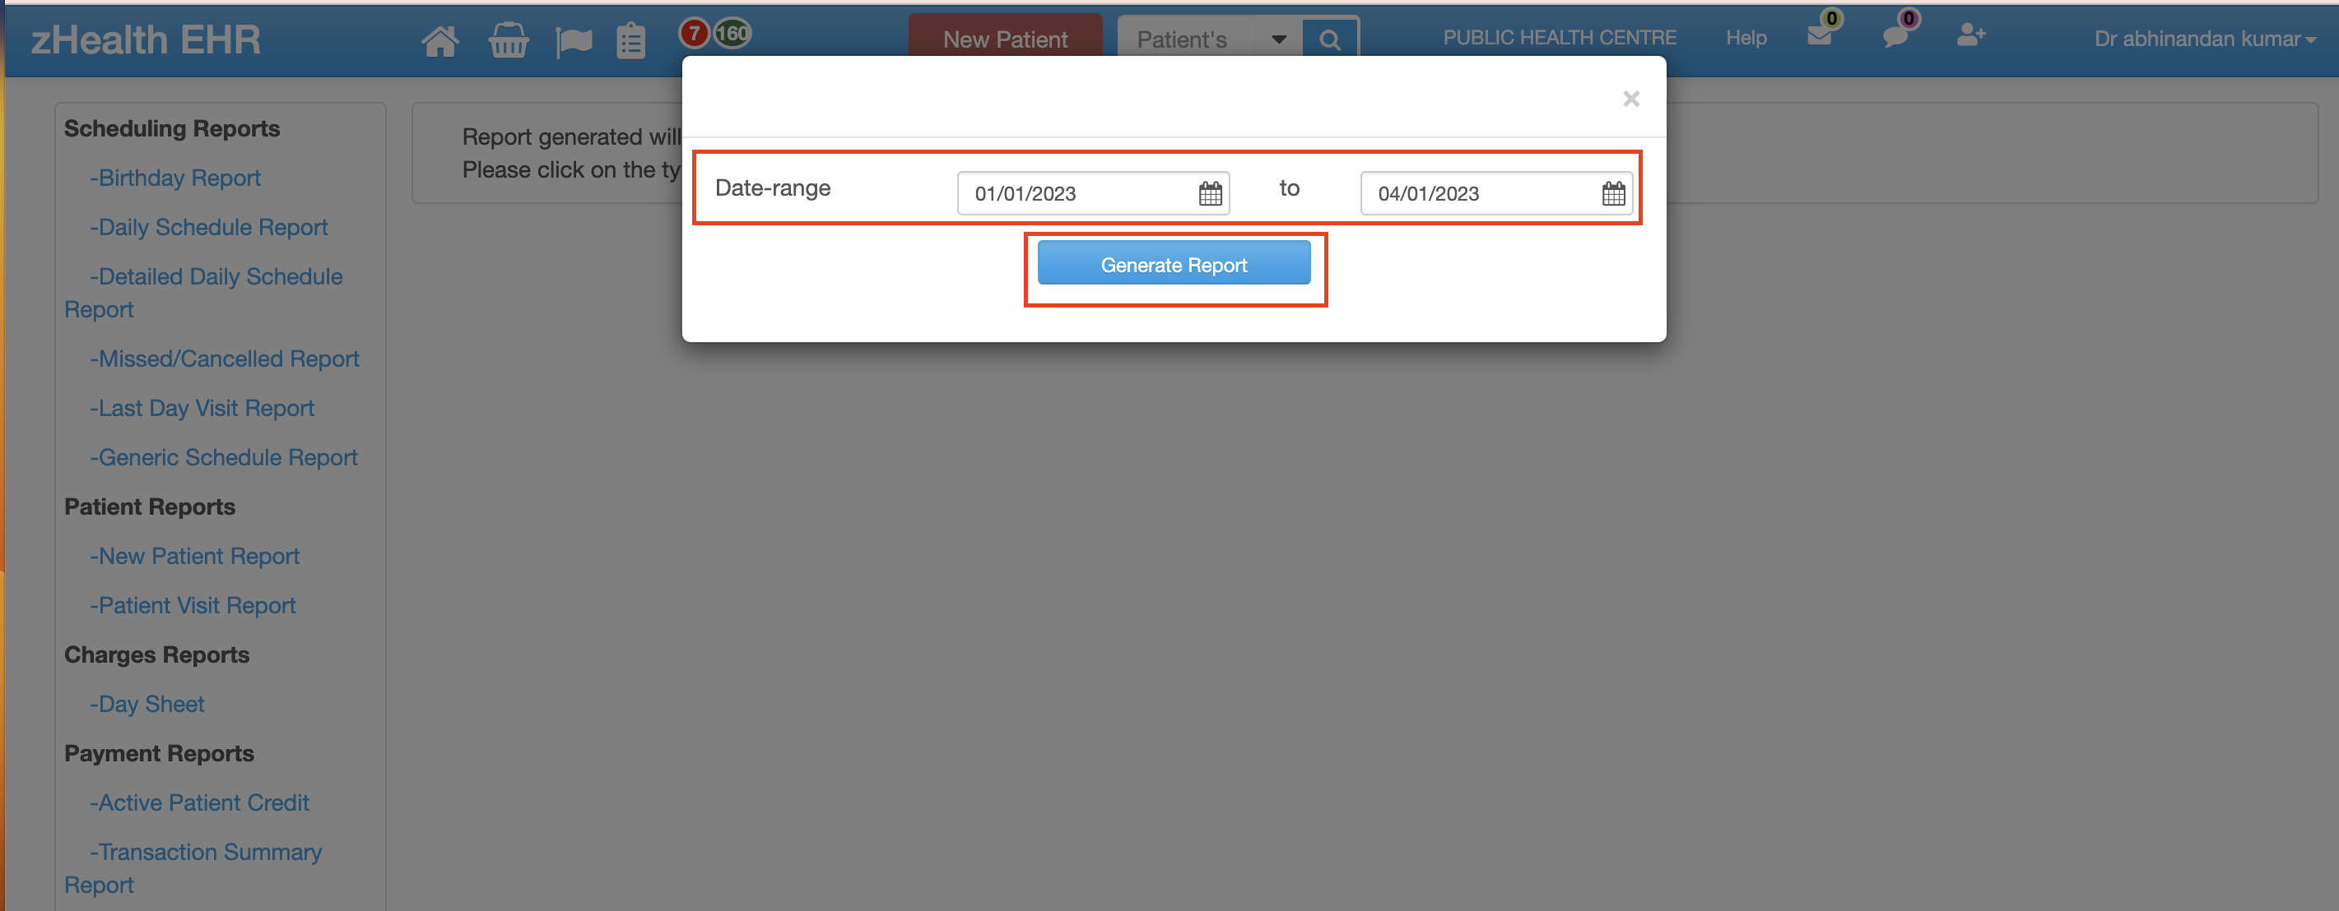
Task: Open the clipboard list icon
Action: [x=631, y=41]
